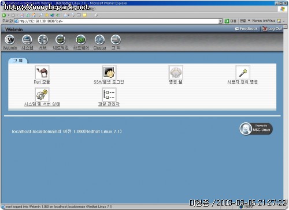This screenshot has width=289, height=210.
Task: Click the Feedback link
Action: [246, 29]
